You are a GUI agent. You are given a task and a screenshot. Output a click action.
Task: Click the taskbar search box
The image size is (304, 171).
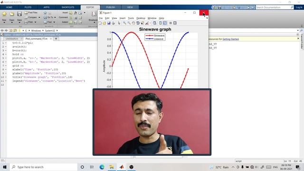(44, 167)
